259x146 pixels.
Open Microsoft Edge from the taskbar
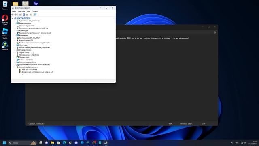tap(64, 143)
